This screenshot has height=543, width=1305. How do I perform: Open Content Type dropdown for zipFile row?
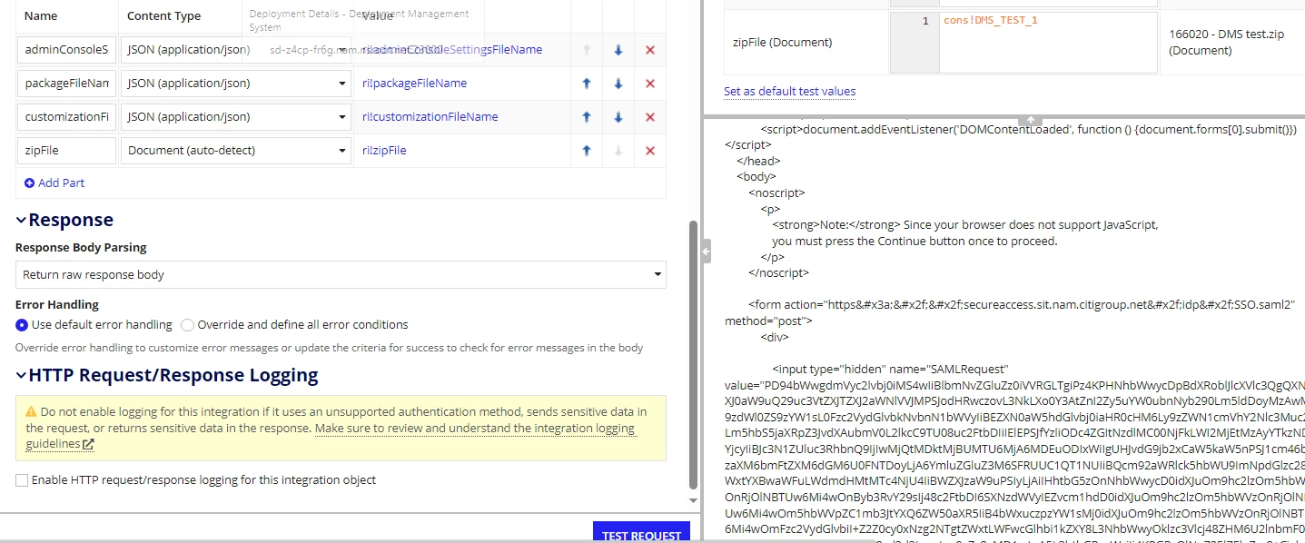click(236, 151)
